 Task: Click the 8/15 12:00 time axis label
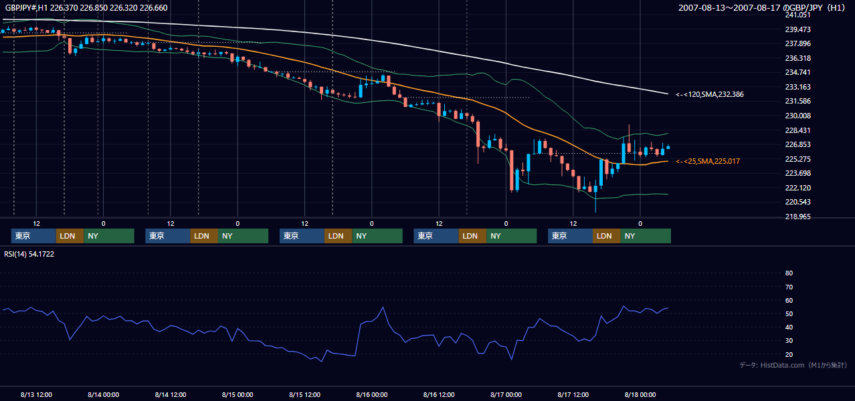coord(305,394)
